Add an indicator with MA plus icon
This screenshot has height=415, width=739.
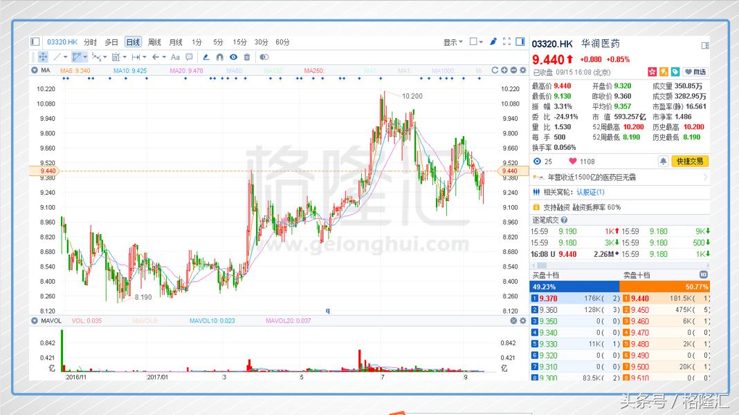[x=504, y=70]
